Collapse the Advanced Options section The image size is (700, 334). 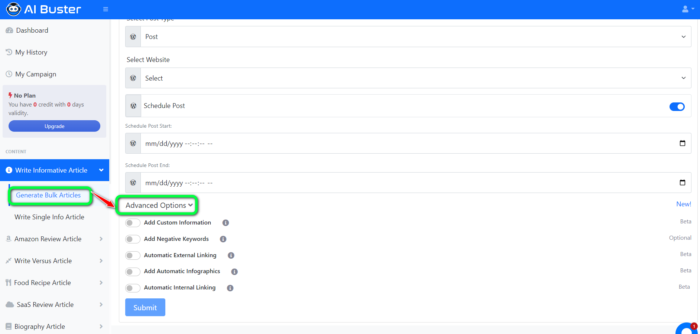pos(159,205)
